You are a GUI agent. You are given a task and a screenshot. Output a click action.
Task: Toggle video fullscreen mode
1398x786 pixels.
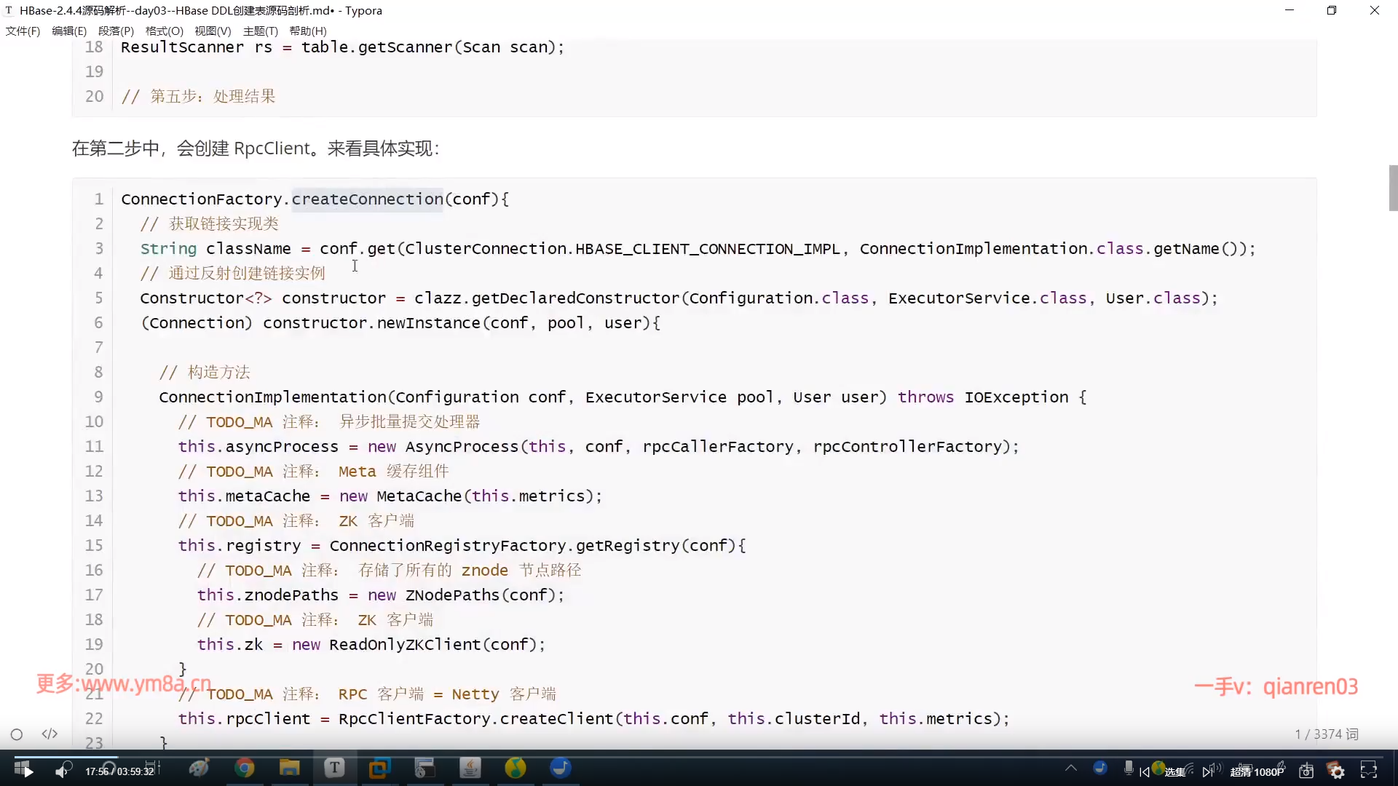[x=1369, y=771]
